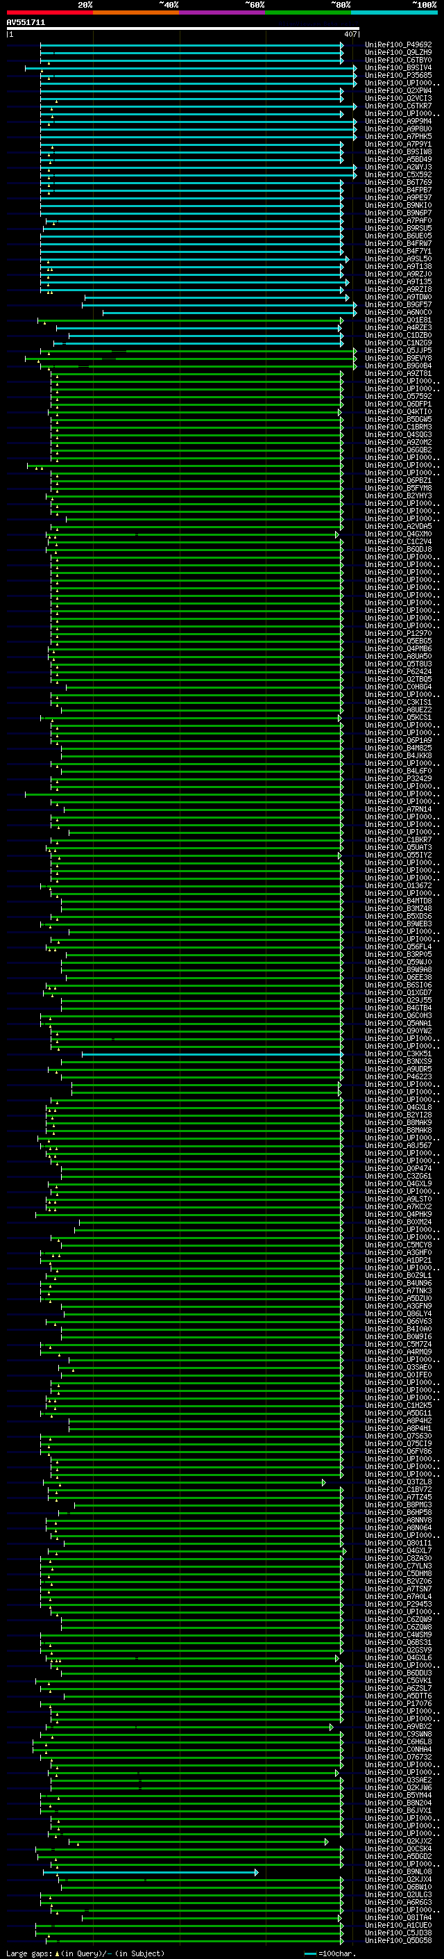Screen dimensions: 444x1959
Task: Click UniRef100_A7TNK3 label
Action: click(398, 1290)
